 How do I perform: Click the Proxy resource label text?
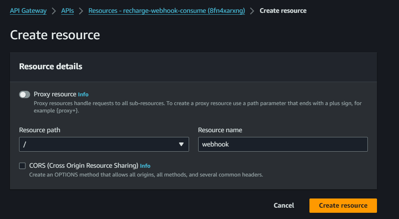(55, 94)
